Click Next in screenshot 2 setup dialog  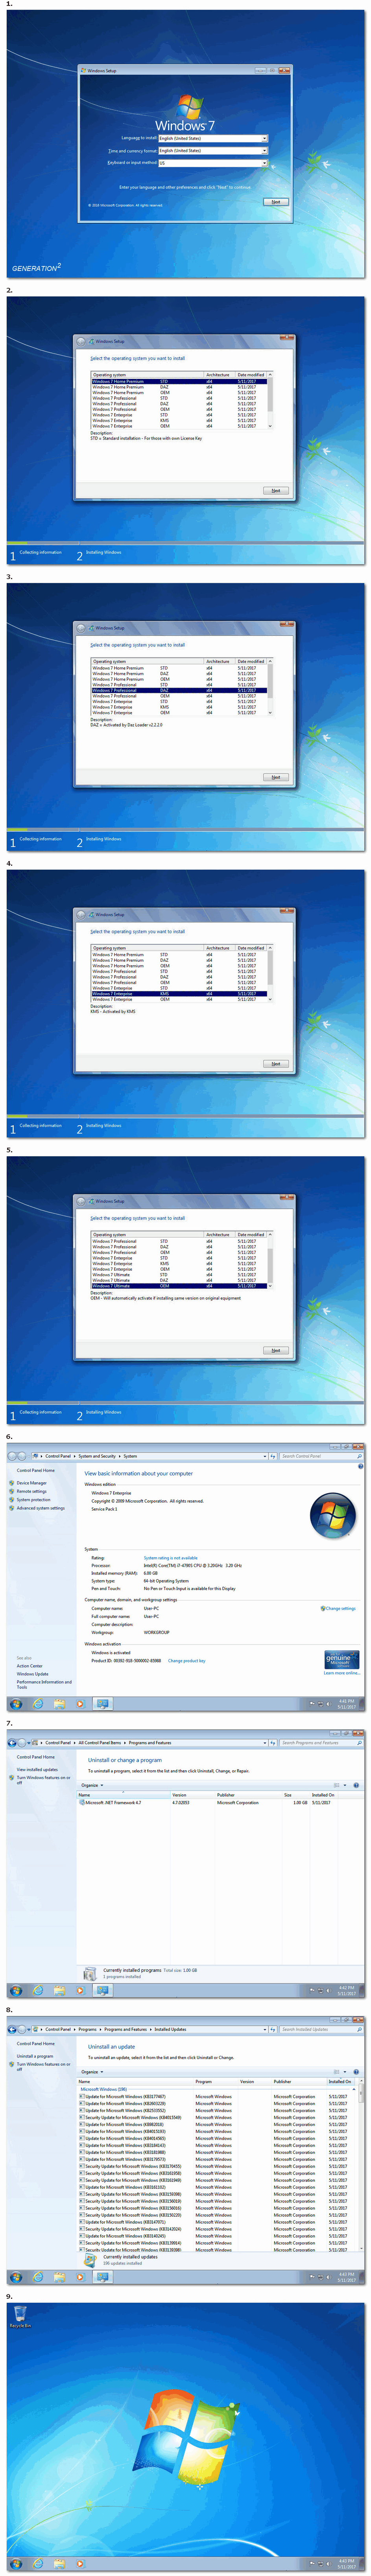click(276, 490)
